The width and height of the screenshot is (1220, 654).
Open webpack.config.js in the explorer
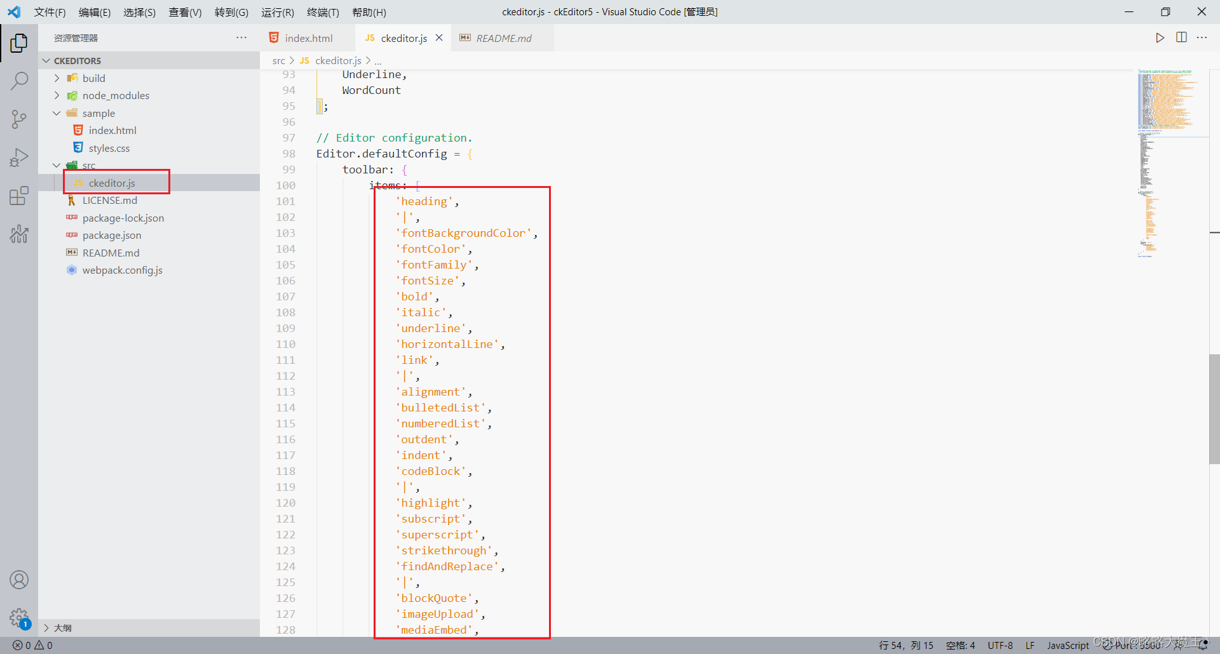click(122, 270)
